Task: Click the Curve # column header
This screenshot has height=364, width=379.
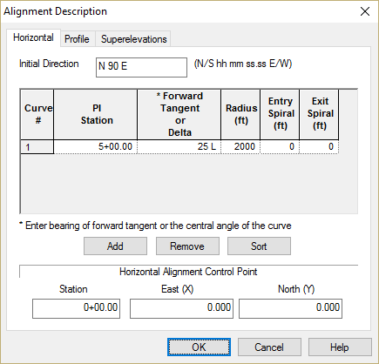Action: click(x=37, y=114)
